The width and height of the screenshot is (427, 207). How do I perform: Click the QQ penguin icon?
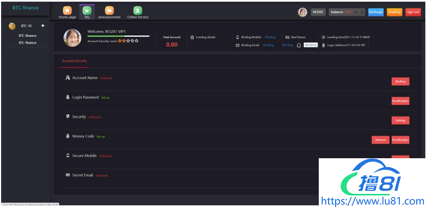pos(298,46)
